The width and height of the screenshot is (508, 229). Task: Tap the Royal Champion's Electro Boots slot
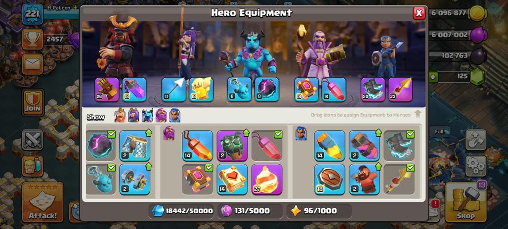click(373, 90)
